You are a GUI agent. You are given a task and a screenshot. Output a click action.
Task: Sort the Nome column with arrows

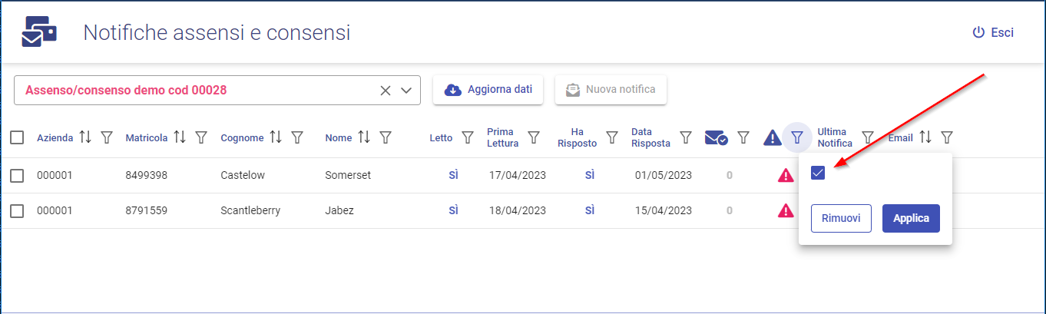(x=364, y=137)
